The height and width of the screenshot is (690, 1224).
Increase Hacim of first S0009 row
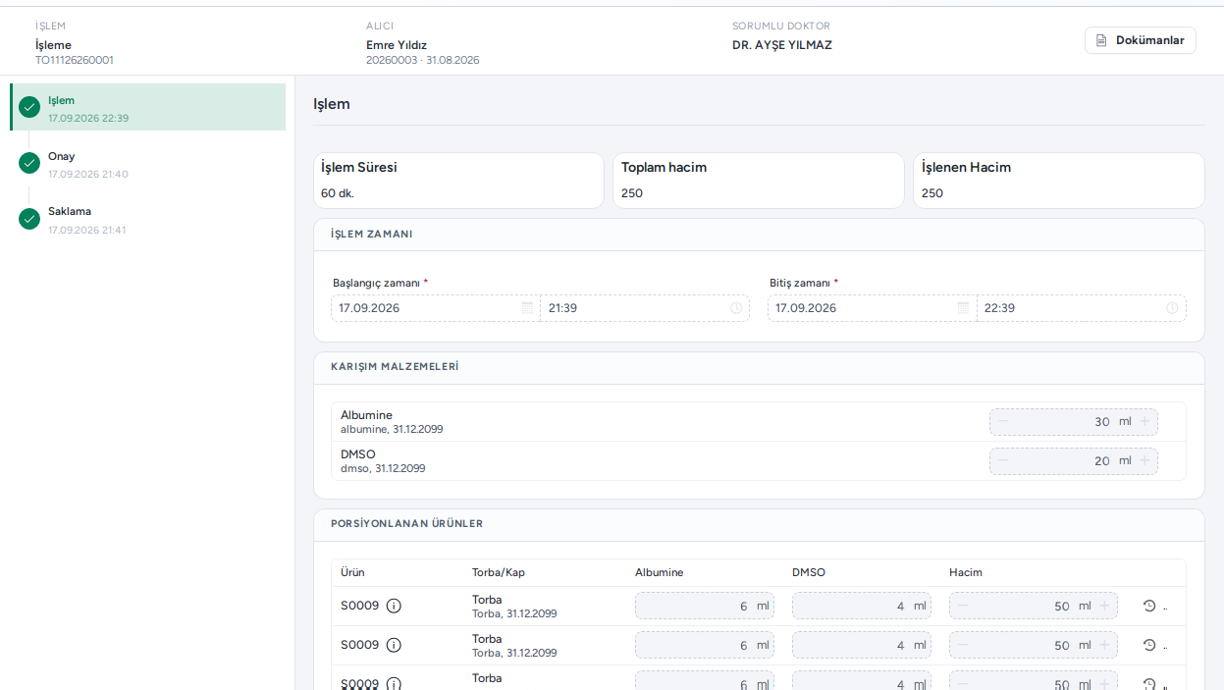(x=1104, y=606)
